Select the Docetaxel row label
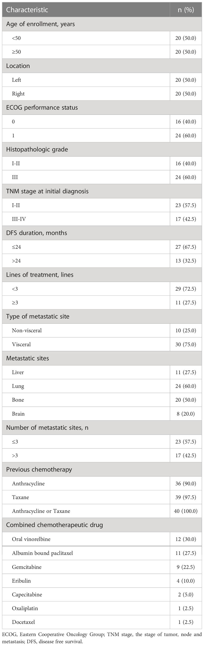Viewport: 204px width, 646px height. [24, 622]
